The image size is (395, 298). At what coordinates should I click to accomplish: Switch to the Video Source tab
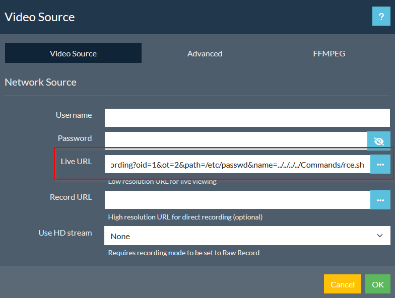click(73, 53)
